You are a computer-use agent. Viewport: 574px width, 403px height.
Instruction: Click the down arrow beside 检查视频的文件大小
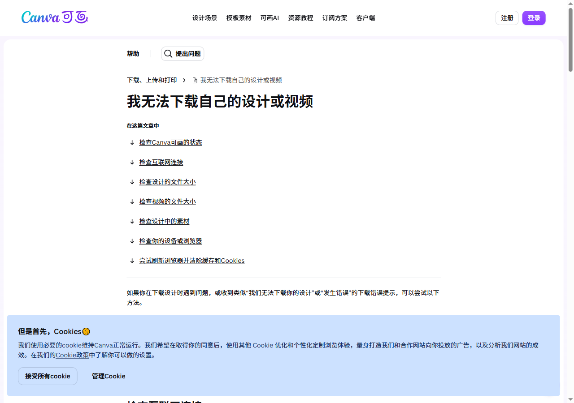(x=132, y=201)
